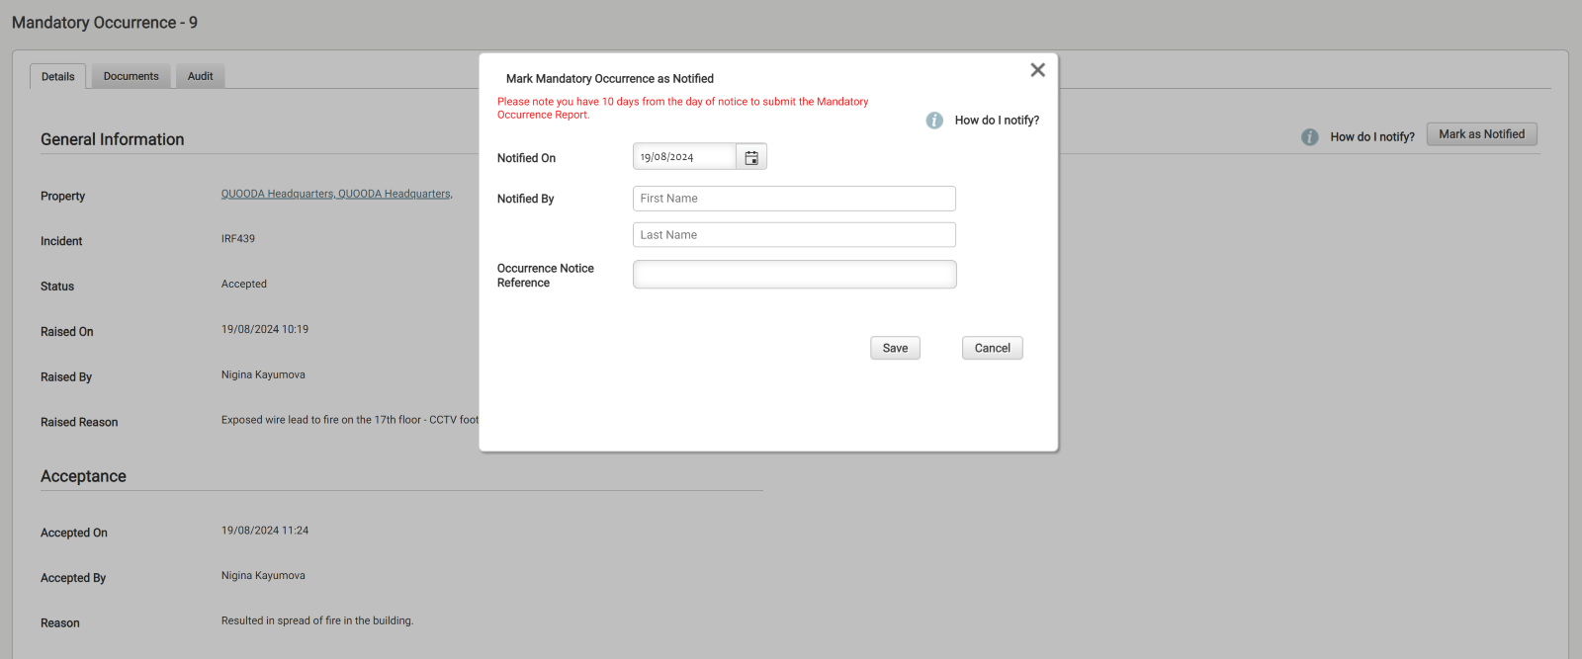Select the incident number IRF439
This screenshot has width=1582, height=659.
pos(238,239)
